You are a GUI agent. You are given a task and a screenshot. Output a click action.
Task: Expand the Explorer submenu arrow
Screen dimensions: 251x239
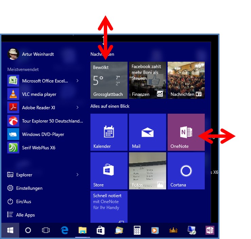[x=77, y=174]
